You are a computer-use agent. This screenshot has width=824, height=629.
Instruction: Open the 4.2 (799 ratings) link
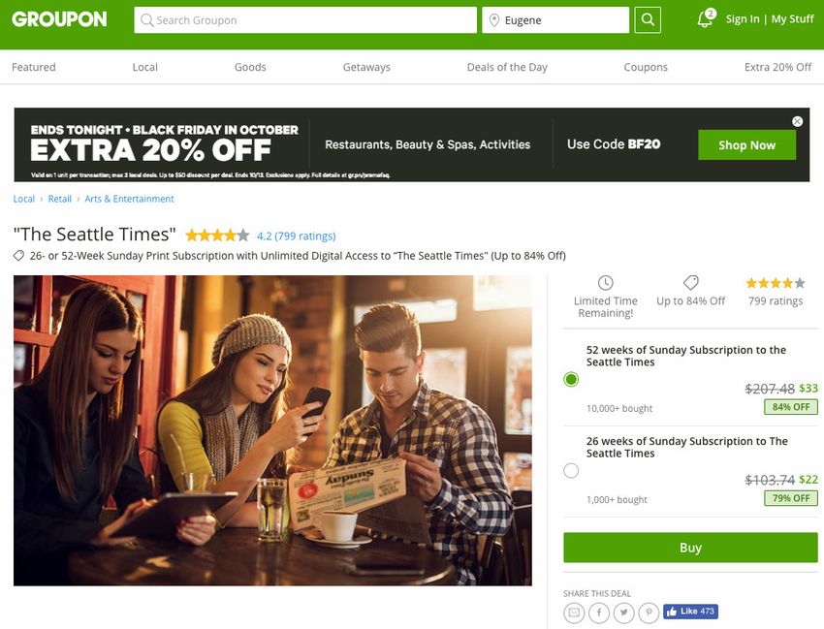pyautogui.click(x=296, y=236)
